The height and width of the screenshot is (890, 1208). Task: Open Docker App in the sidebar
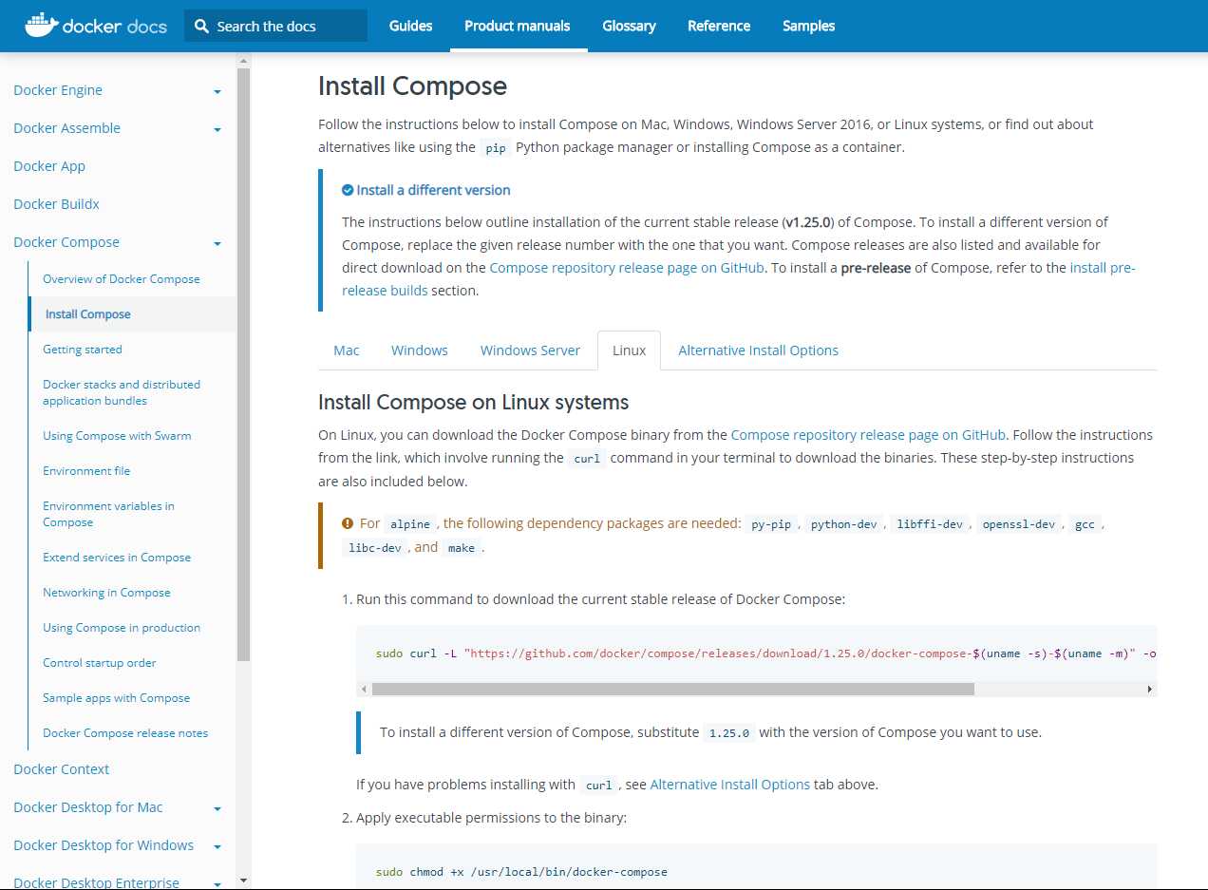click(49, 166)
